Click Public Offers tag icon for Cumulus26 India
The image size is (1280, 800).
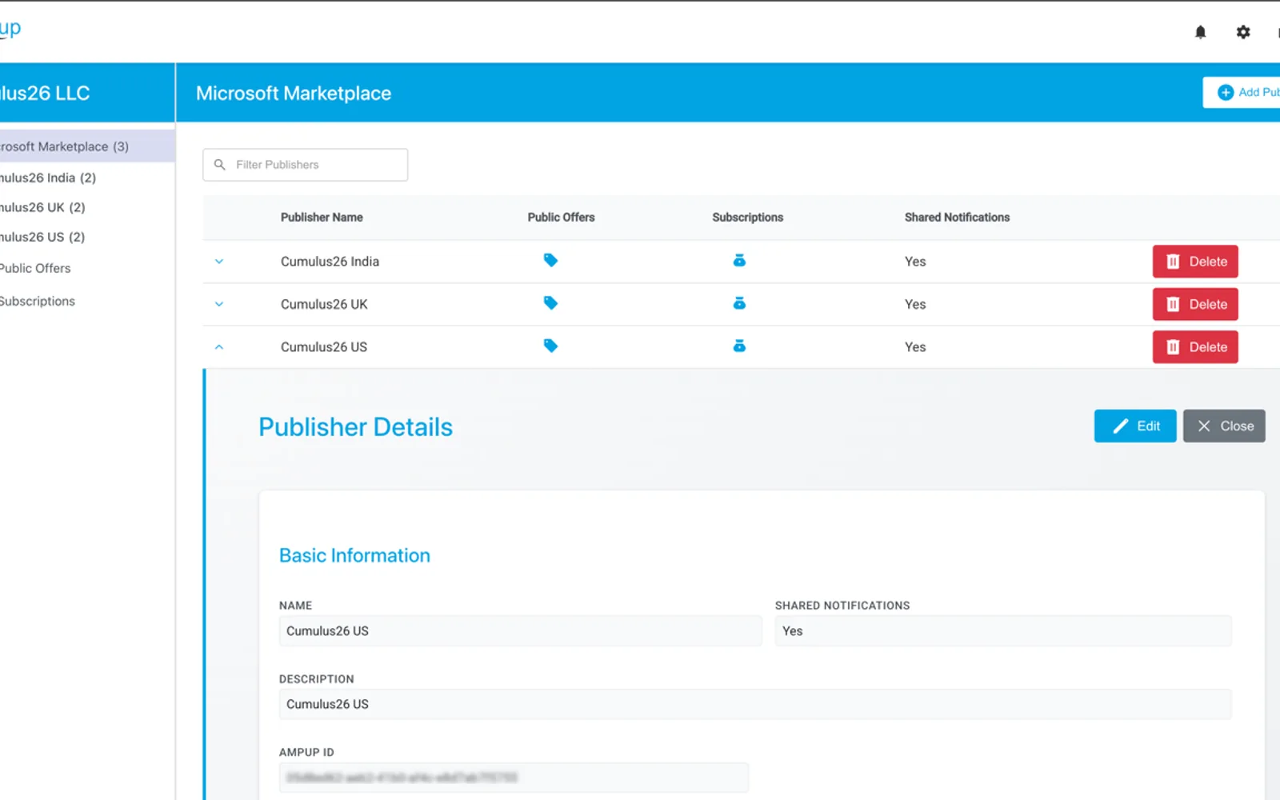tap(550, 260)
